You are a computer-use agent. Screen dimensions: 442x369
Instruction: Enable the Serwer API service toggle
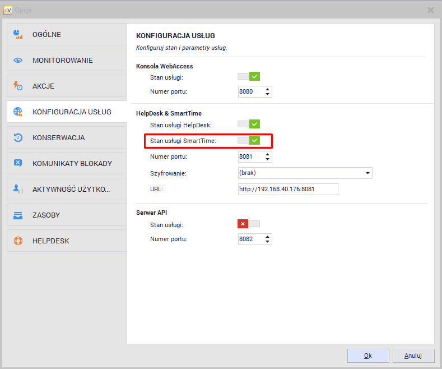click(x=249, y=224)
